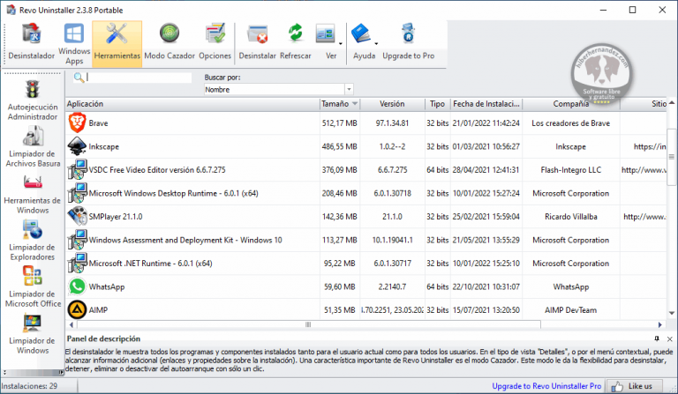Viewport: 678px width, 394px height.
Task: Follow Upgrade to Revo Uninstaller Pro link
Action: pos(546,386)
